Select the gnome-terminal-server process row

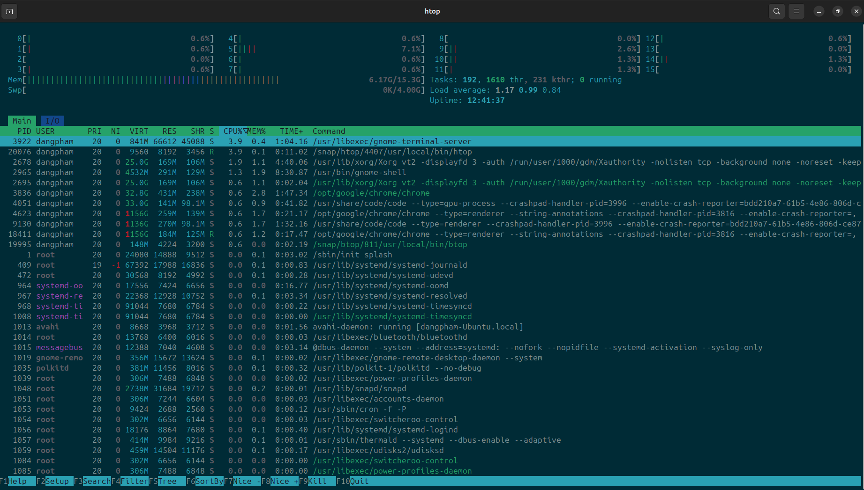(x=430, y=141)
